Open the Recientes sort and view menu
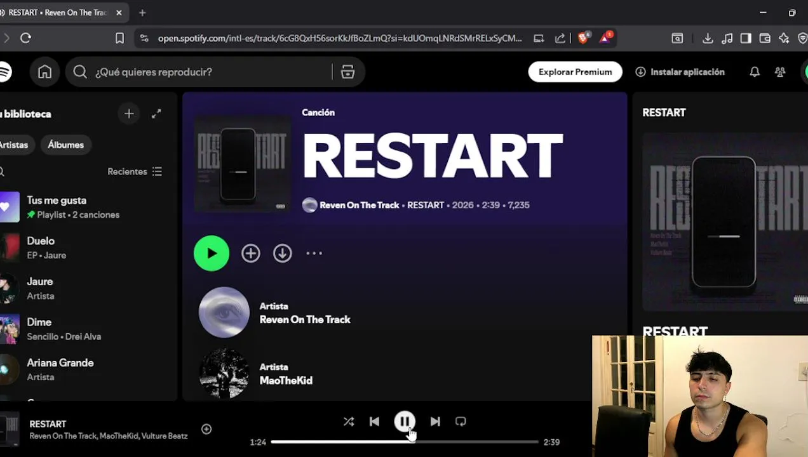This screenshot has width=808, height=457. tap(135, 171)
